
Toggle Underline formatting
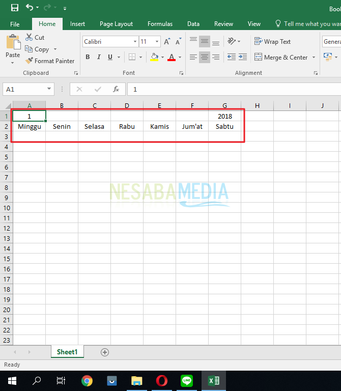pyautogui.click(x=110, y=57)
